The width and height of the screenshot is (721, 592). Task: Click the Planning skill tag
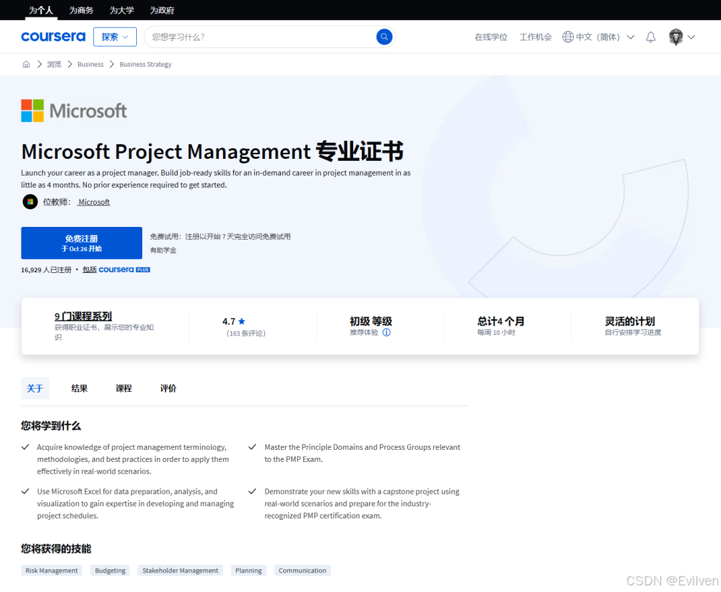click(x=249, y=571)
